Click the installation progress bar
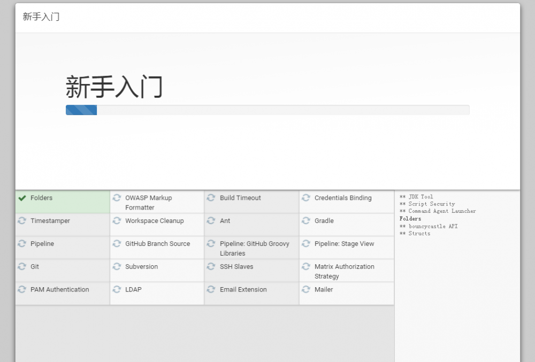This screenshot has height=362, width=535. pos(267,110)
